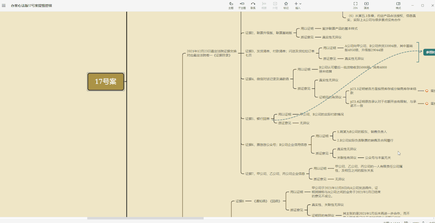This screenshot has height=223, width=435.
Task: Click the 办案心法版17号案 file title
Action: pyautogui.click(x=31, y=6)
